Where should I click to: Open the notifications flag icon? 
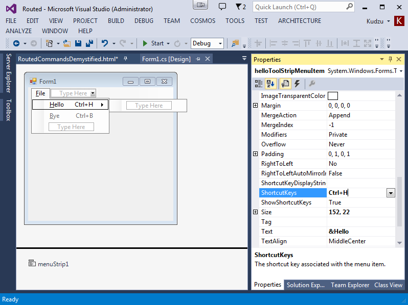pyautogui.click(x=239, y=7)
